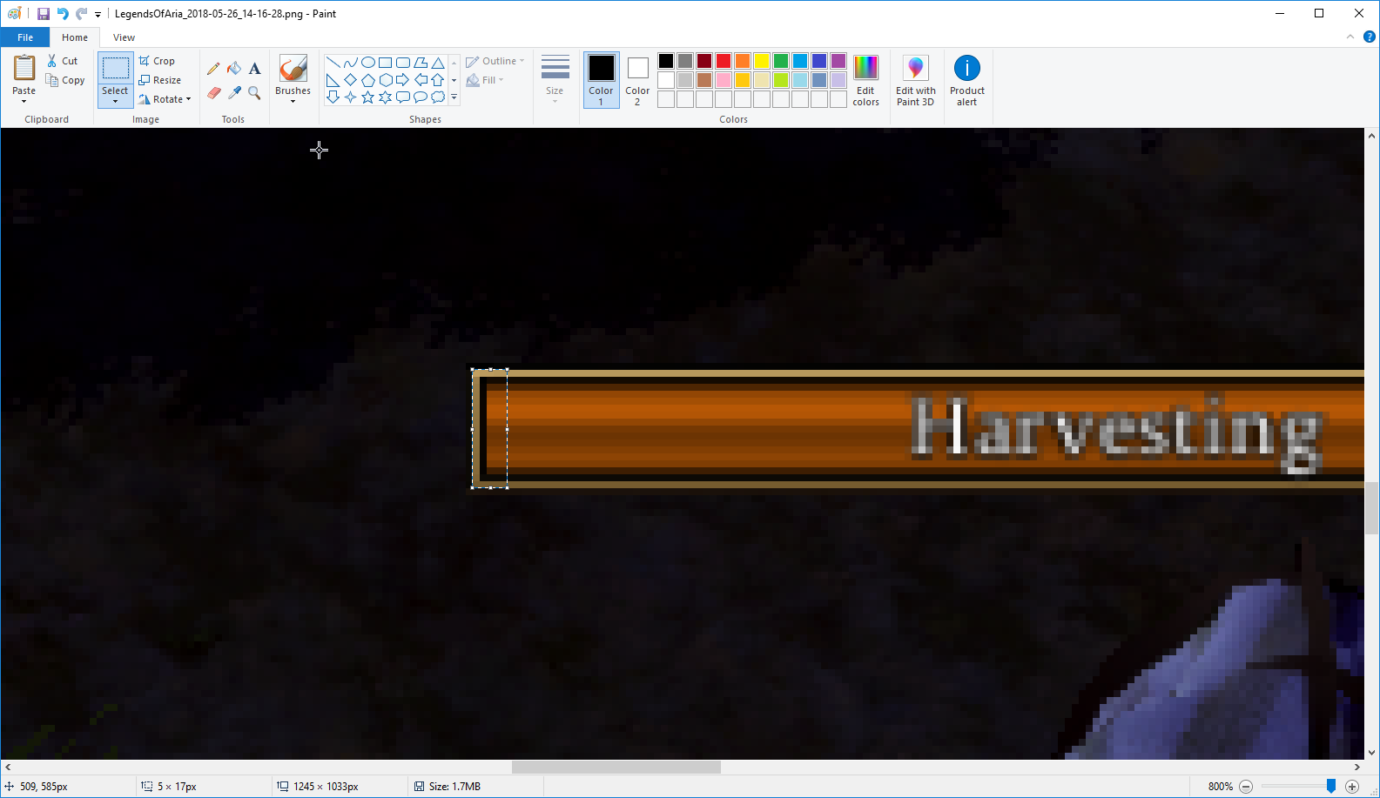
Task: Expand the Paste dropdown arrow
Action: tap(24, 102)
